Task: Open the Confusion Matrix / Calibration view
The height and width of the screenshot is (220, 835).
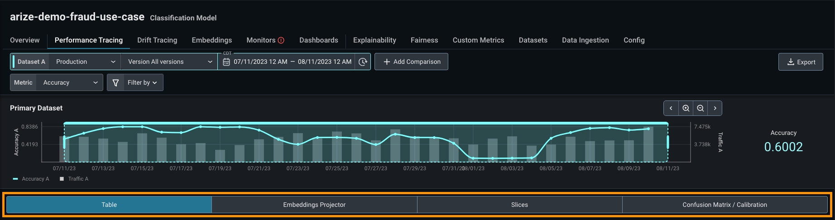Action: [725, 205]
